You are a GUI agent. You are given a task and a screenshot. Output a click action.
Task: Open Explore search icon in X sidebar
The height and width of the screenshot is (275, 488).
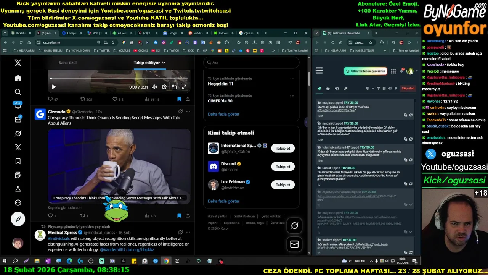pyautogui.click(x=18, y=92)
